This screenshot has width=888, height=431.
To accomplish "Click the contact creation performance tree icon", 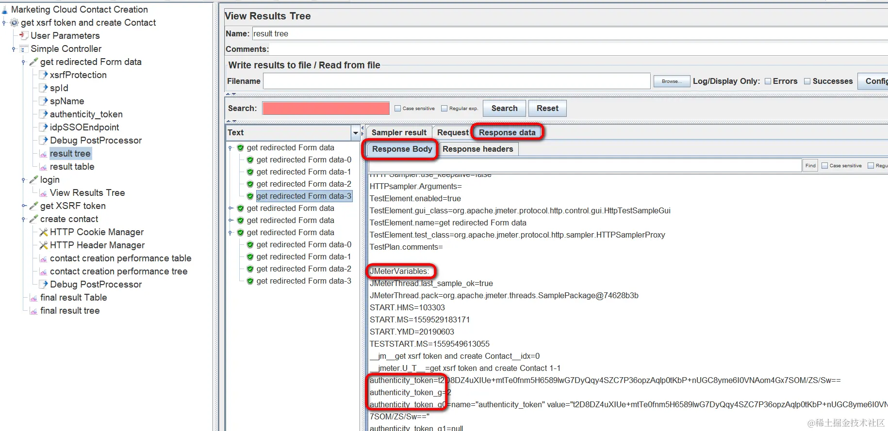I will [44, 271].
